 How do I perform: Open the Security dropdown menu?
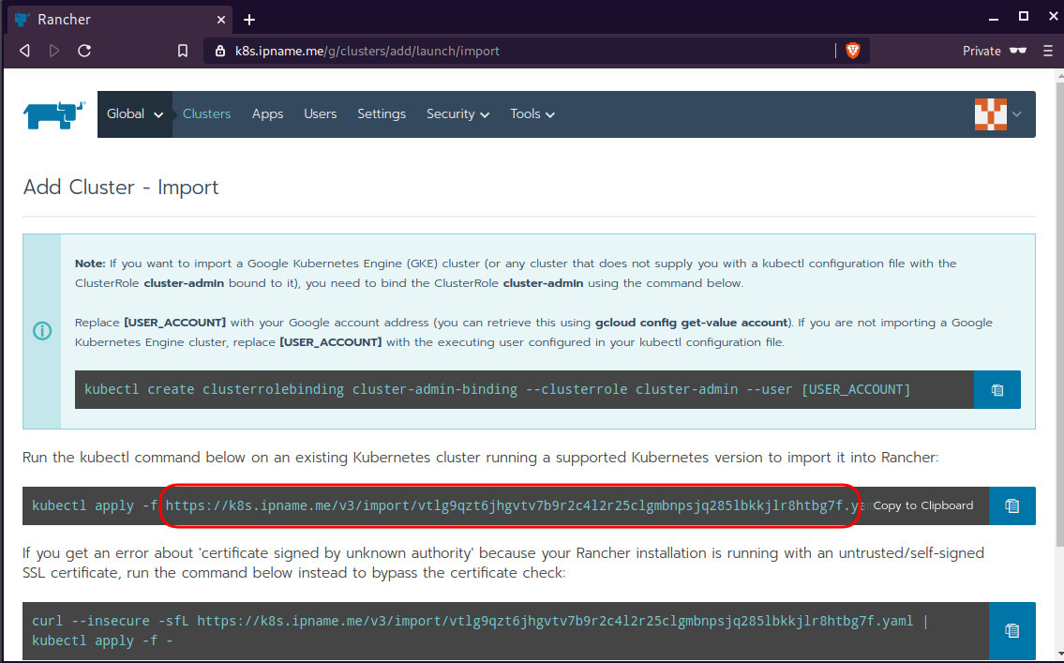tap(457, 114)
